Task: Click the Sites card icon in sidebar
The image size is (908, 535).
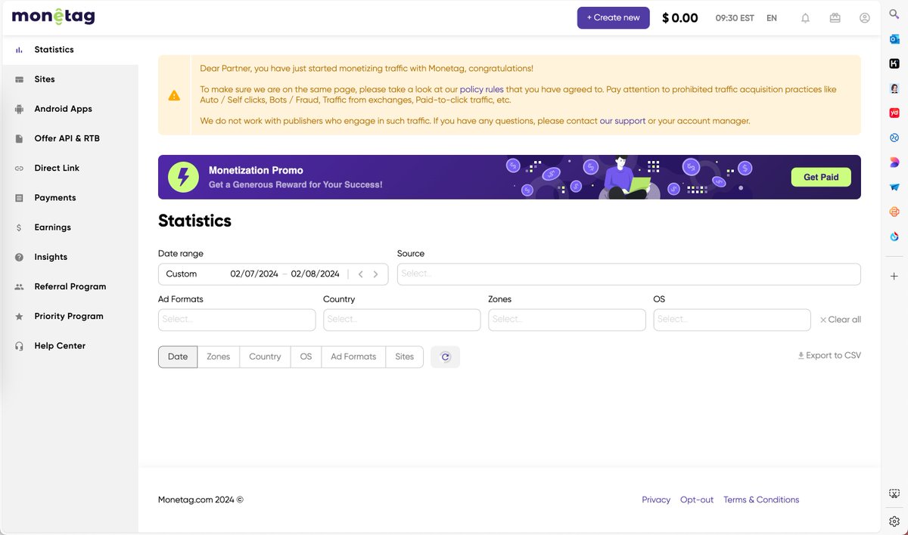Action: click(x=19, y=79)
